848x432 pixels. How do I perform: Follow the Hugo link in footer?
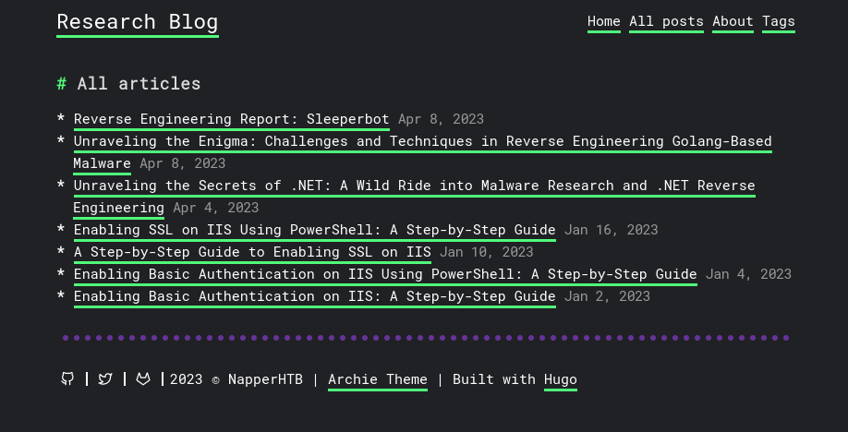[561, 379]
